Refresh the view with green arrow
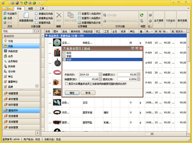The image size is (192, 143). [x=142, y=15]
